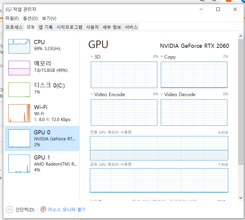Maximize the Task Manager window

click(x=218, y=9)
